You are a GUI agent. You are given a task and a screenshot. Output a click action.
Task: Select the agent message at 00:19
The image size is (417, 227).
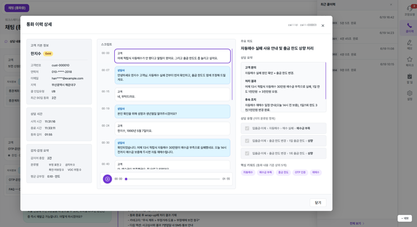click(x=172, y=112)
